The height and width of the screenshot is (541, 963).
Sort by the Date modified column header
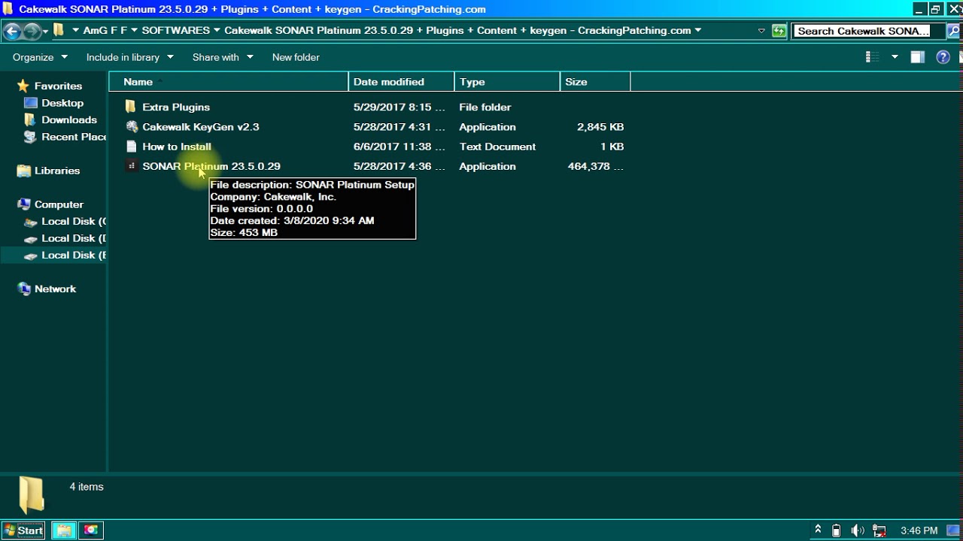tap(402, 82)
